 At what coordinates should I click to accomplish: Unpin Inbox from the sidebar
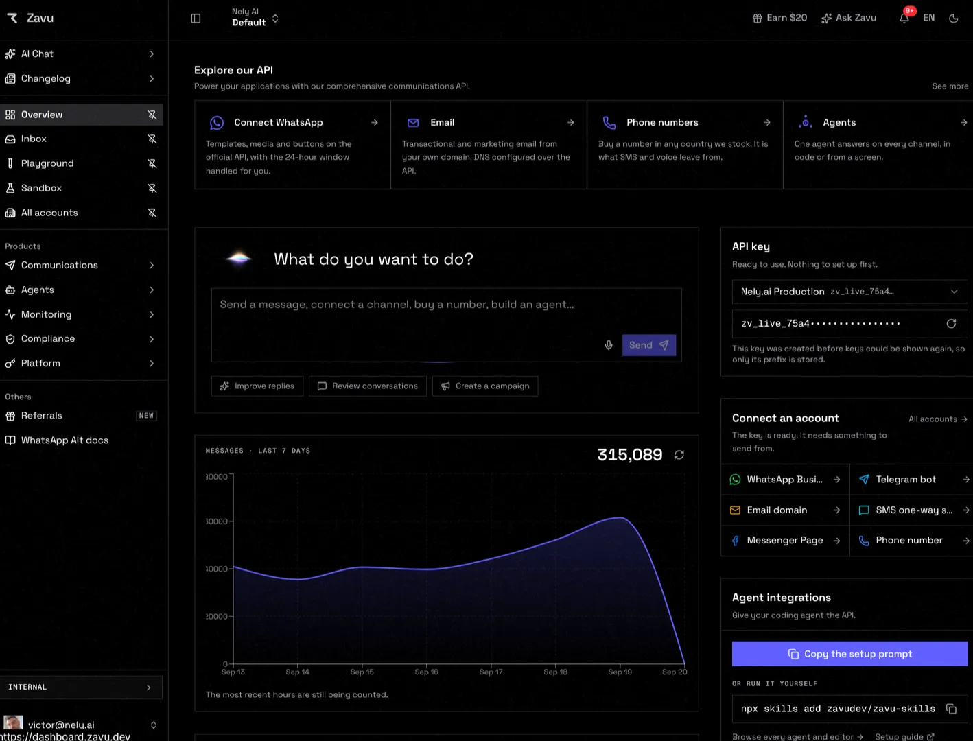pyautogui.click(x=152, y=139)
